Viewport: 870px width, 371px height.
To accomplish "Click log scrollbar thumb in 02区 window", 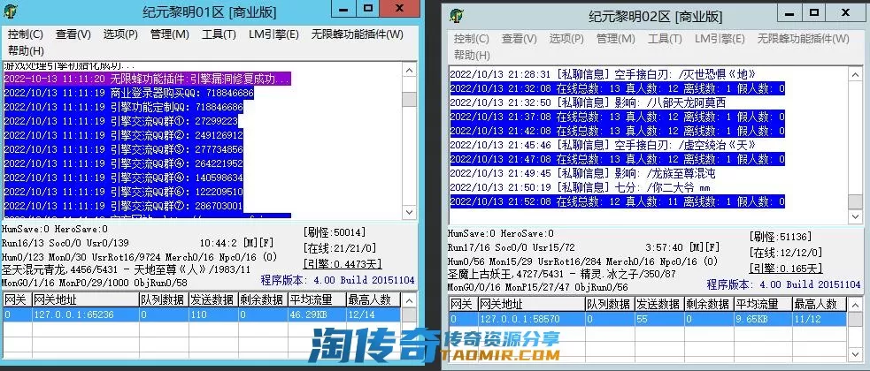I will [856, 201].
